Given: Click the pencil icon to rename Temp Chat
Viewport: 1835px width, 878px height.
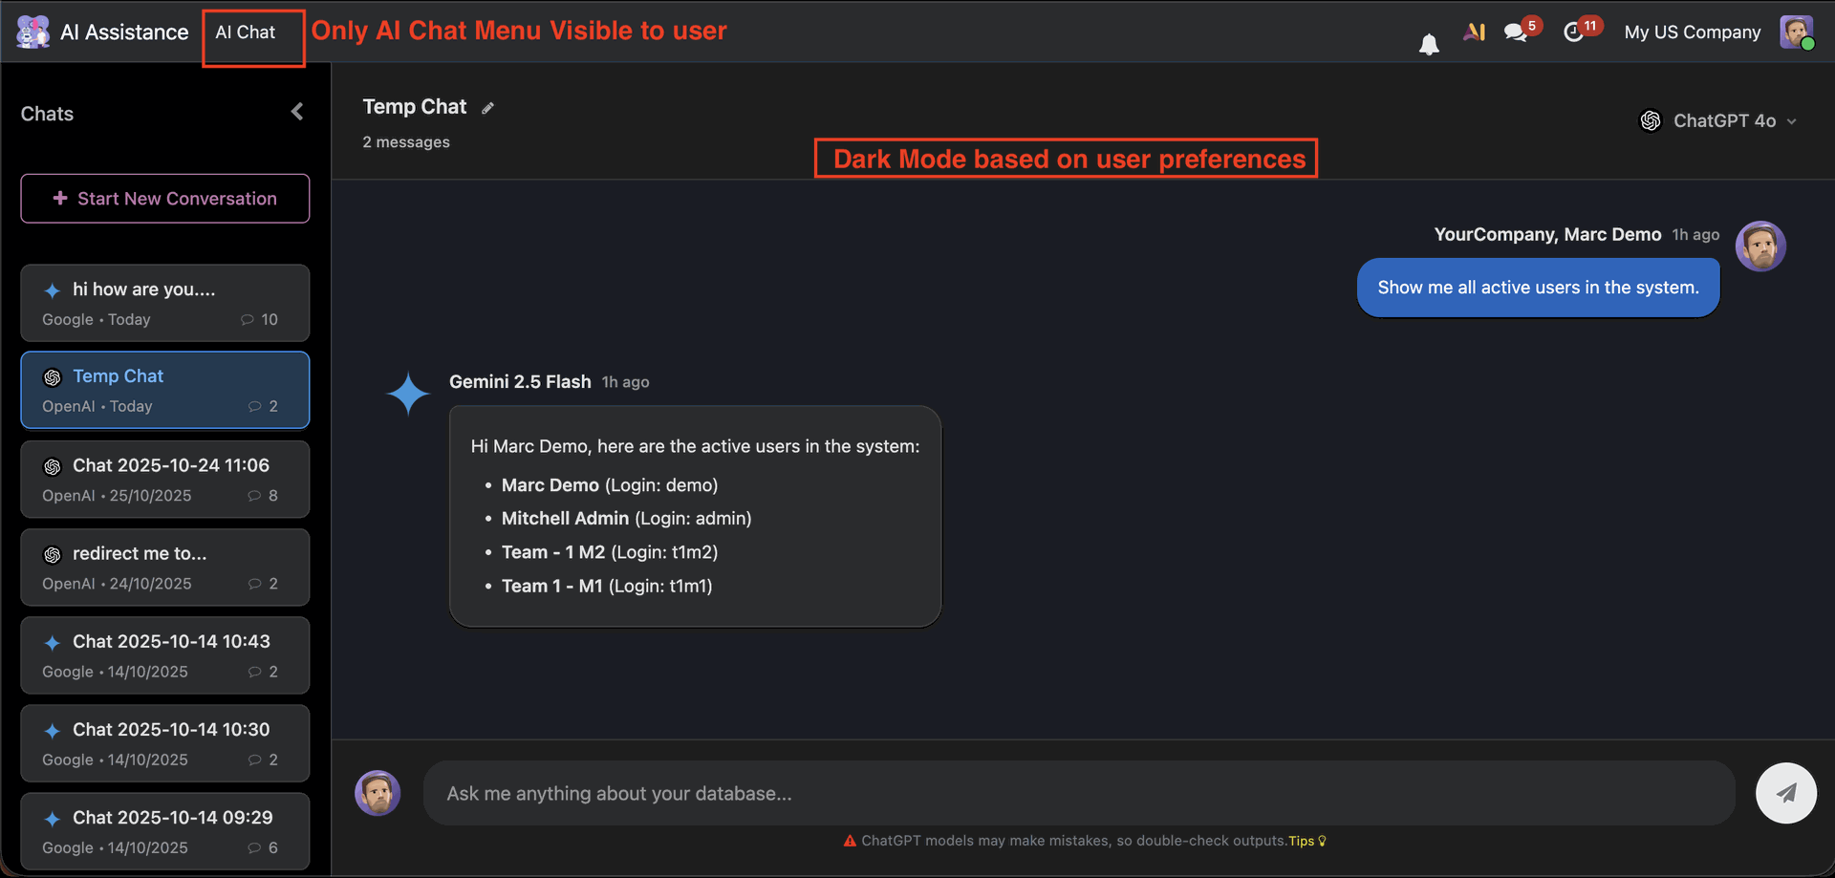Looking at the screenshot, I should [x=487, y=108].
